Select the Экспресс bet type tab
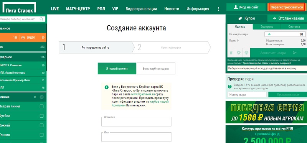This screenshot has height=143, width=307. click(267, 26)
